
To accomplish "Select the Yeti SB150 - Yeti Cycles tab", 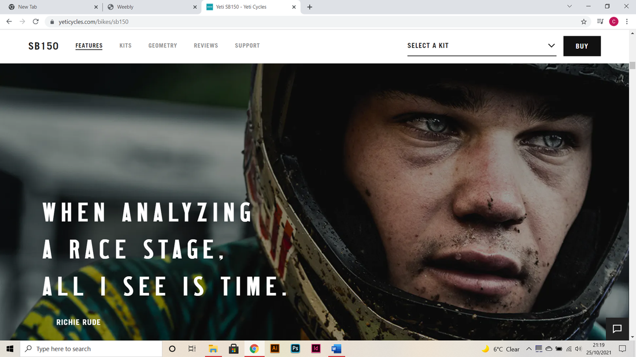I will (251, 7).
